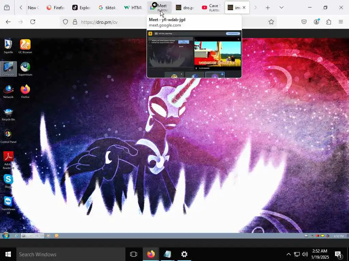Open the Firefox application hamburger menu
Viewport: 349px width, 261px height.
(x=341, y=22)
